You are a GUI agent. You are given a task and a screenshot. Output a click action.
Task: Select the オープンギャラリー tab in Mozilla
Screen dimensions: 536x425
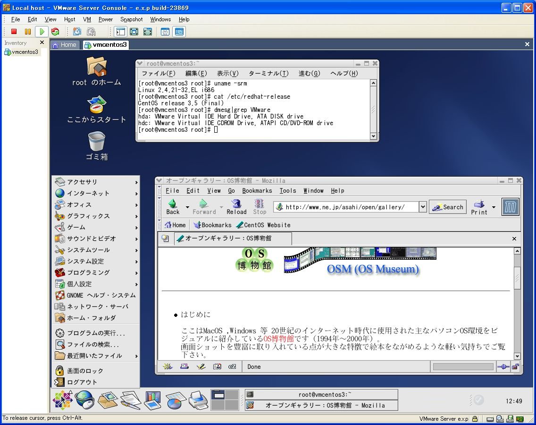(233, 238)
